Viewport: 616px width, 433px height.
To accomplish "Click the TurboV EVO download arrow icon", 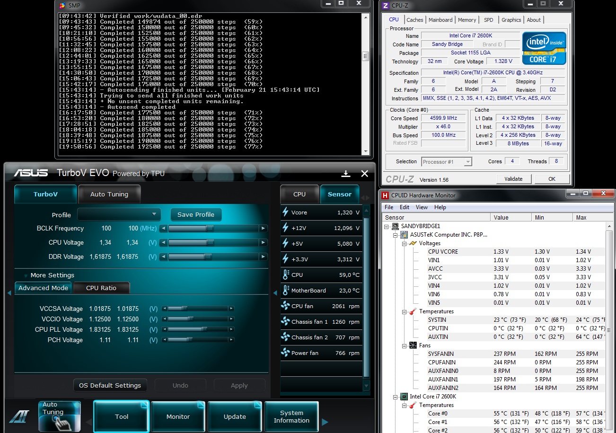I will pos(346,174).
